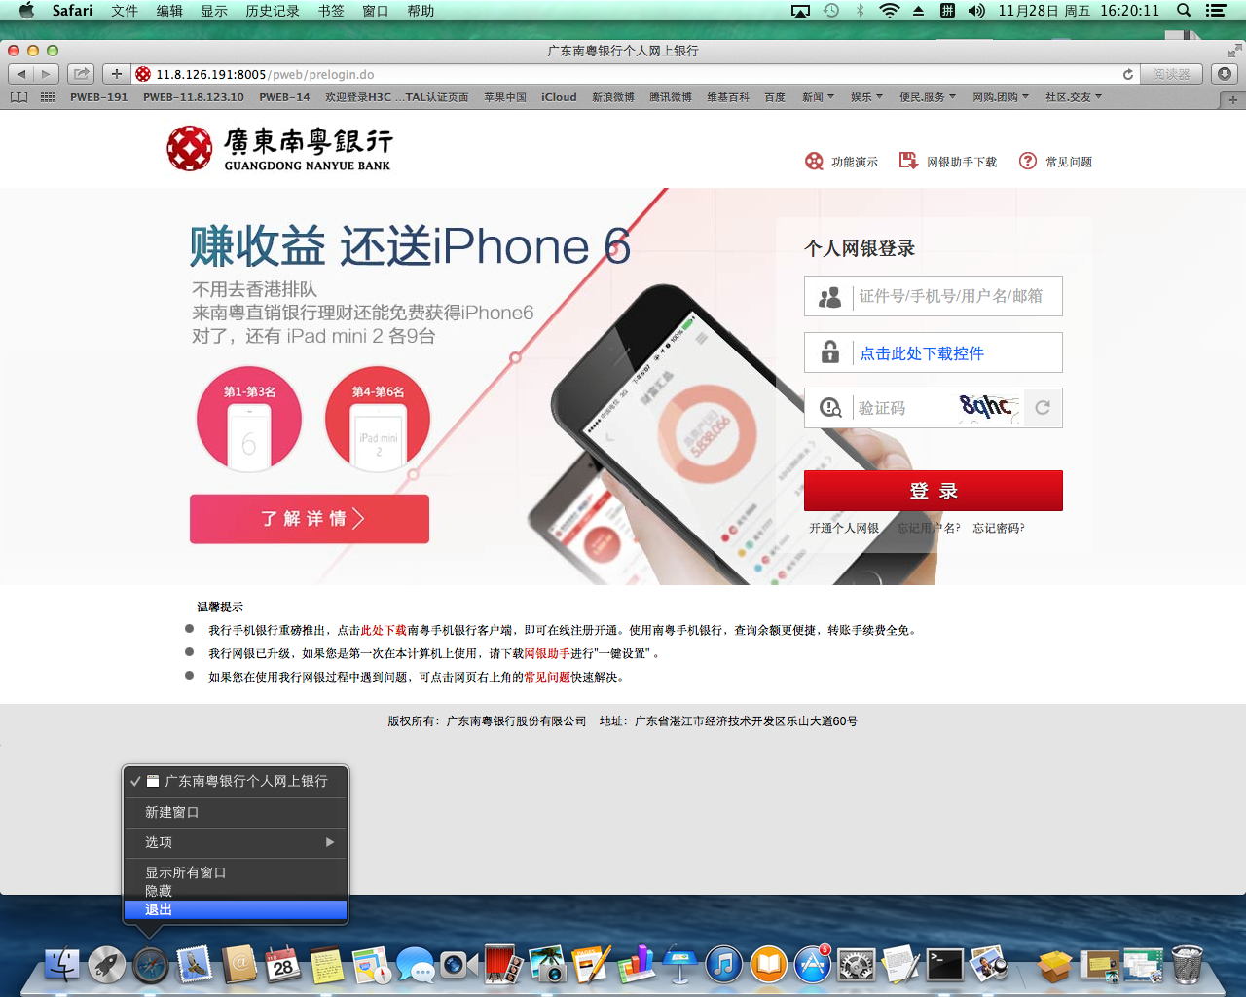Open Calendar icon showing 28
Screen dimensions: 1246x997
pyautogui.click(x=283, y=965)
